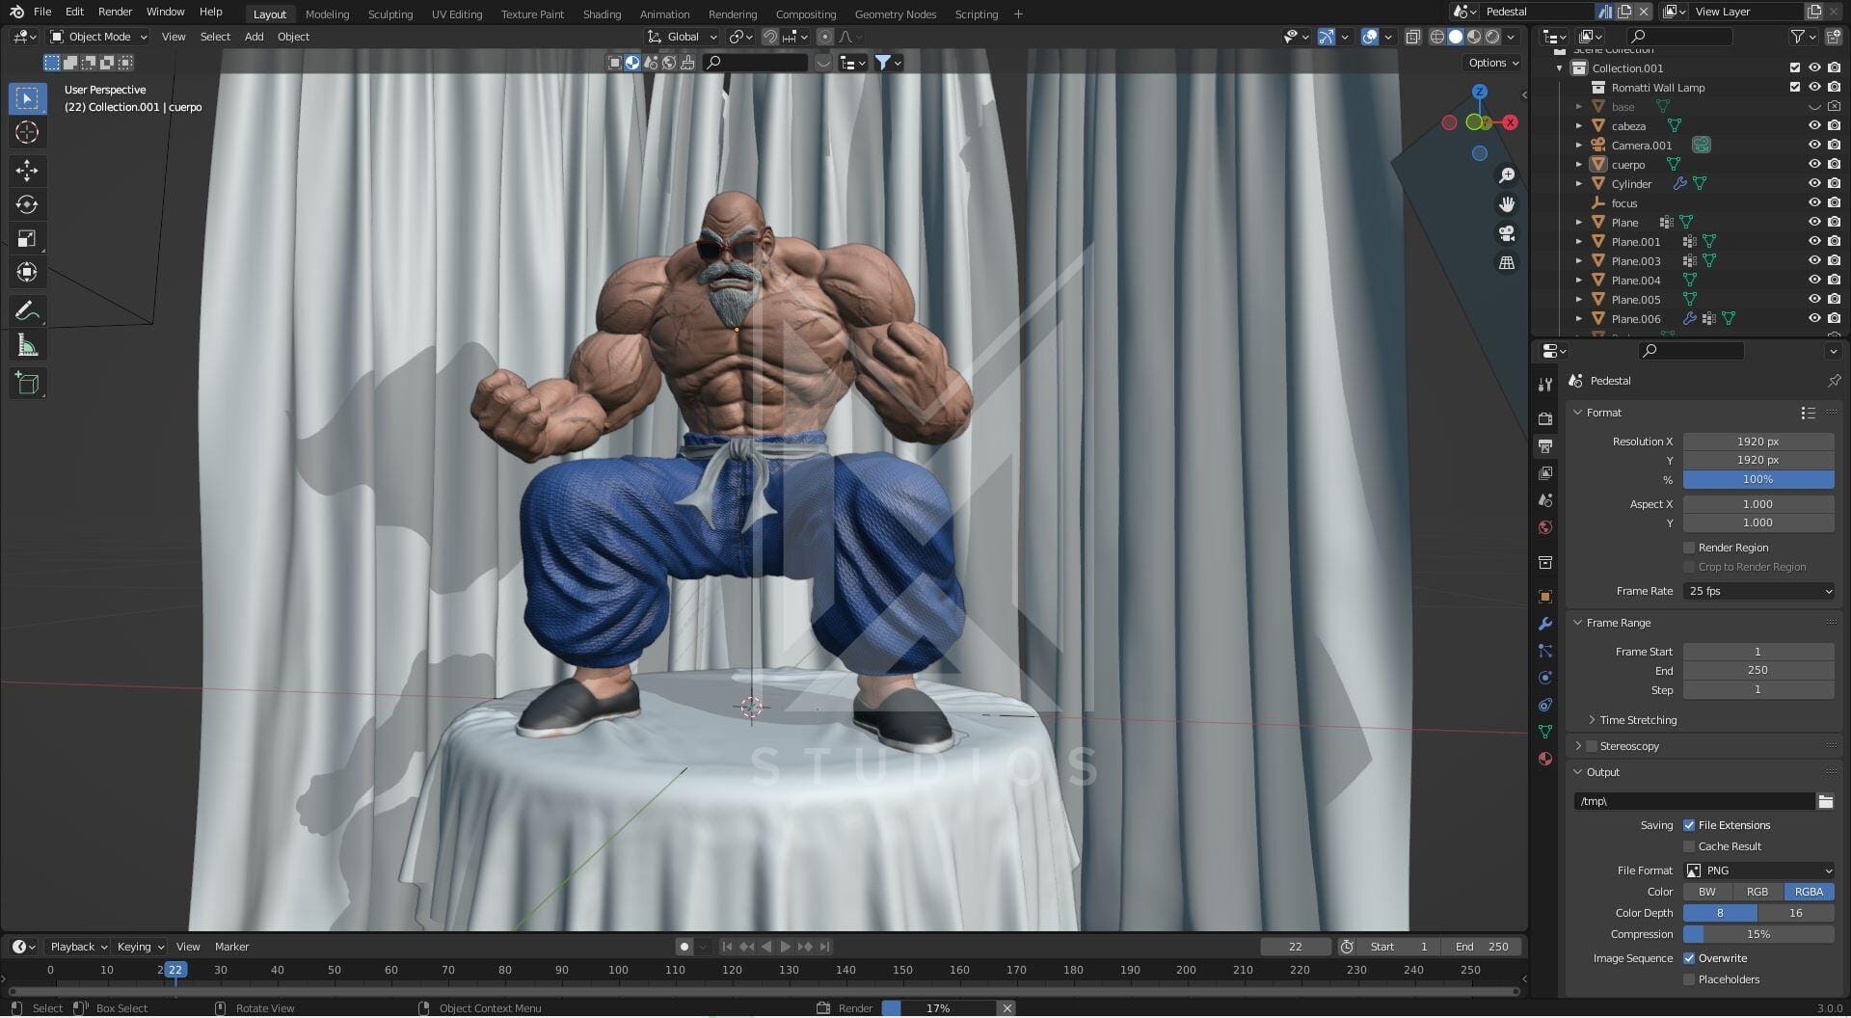Click the output path field /tmp\
Viewport: 1851px width, 1018px height.
coord(1694,801)
